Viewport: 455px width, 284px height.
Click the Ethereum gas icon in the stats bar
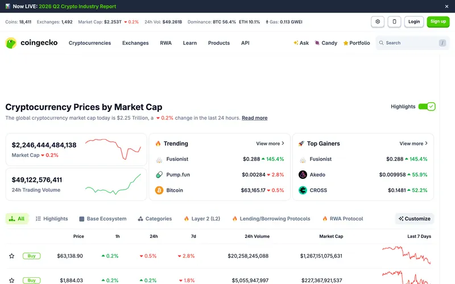[267, 22]
